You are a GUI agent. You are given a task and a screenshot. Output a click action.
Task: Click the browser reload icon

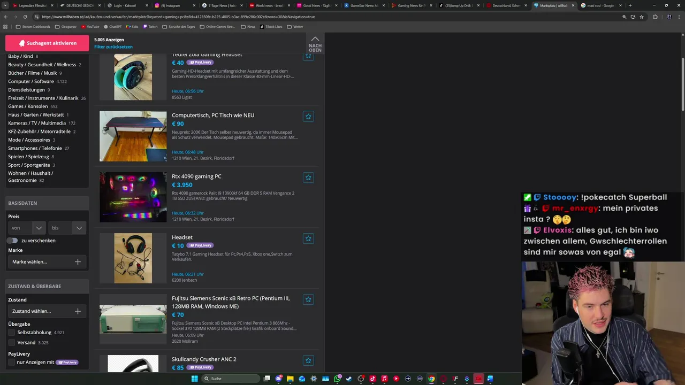pyautogui.click(x=24, y=17)
